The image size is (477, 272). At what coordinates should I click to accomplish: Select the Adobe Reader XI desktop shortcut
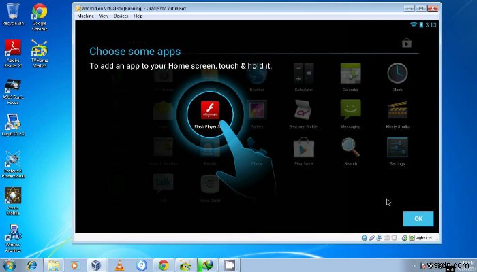pos(13,53)
